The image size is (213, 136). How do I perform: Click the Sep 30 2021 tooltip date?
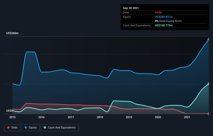131,8
